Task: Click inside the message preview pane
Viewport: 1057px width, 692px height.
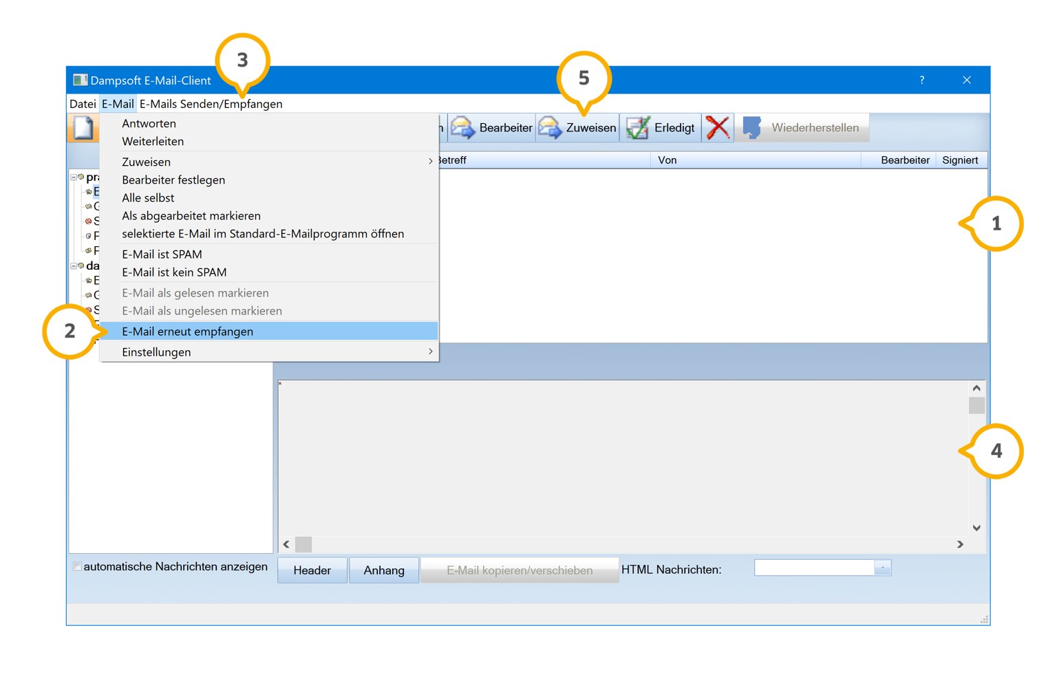Action: click(623, 458)
